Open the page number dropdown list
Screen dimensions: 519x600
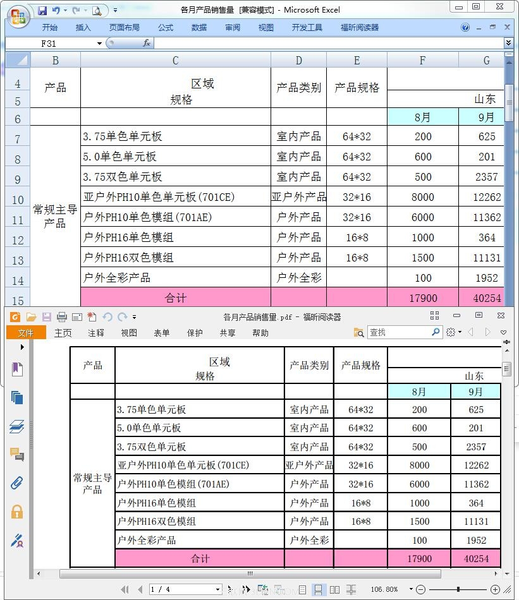pos(216,589)
